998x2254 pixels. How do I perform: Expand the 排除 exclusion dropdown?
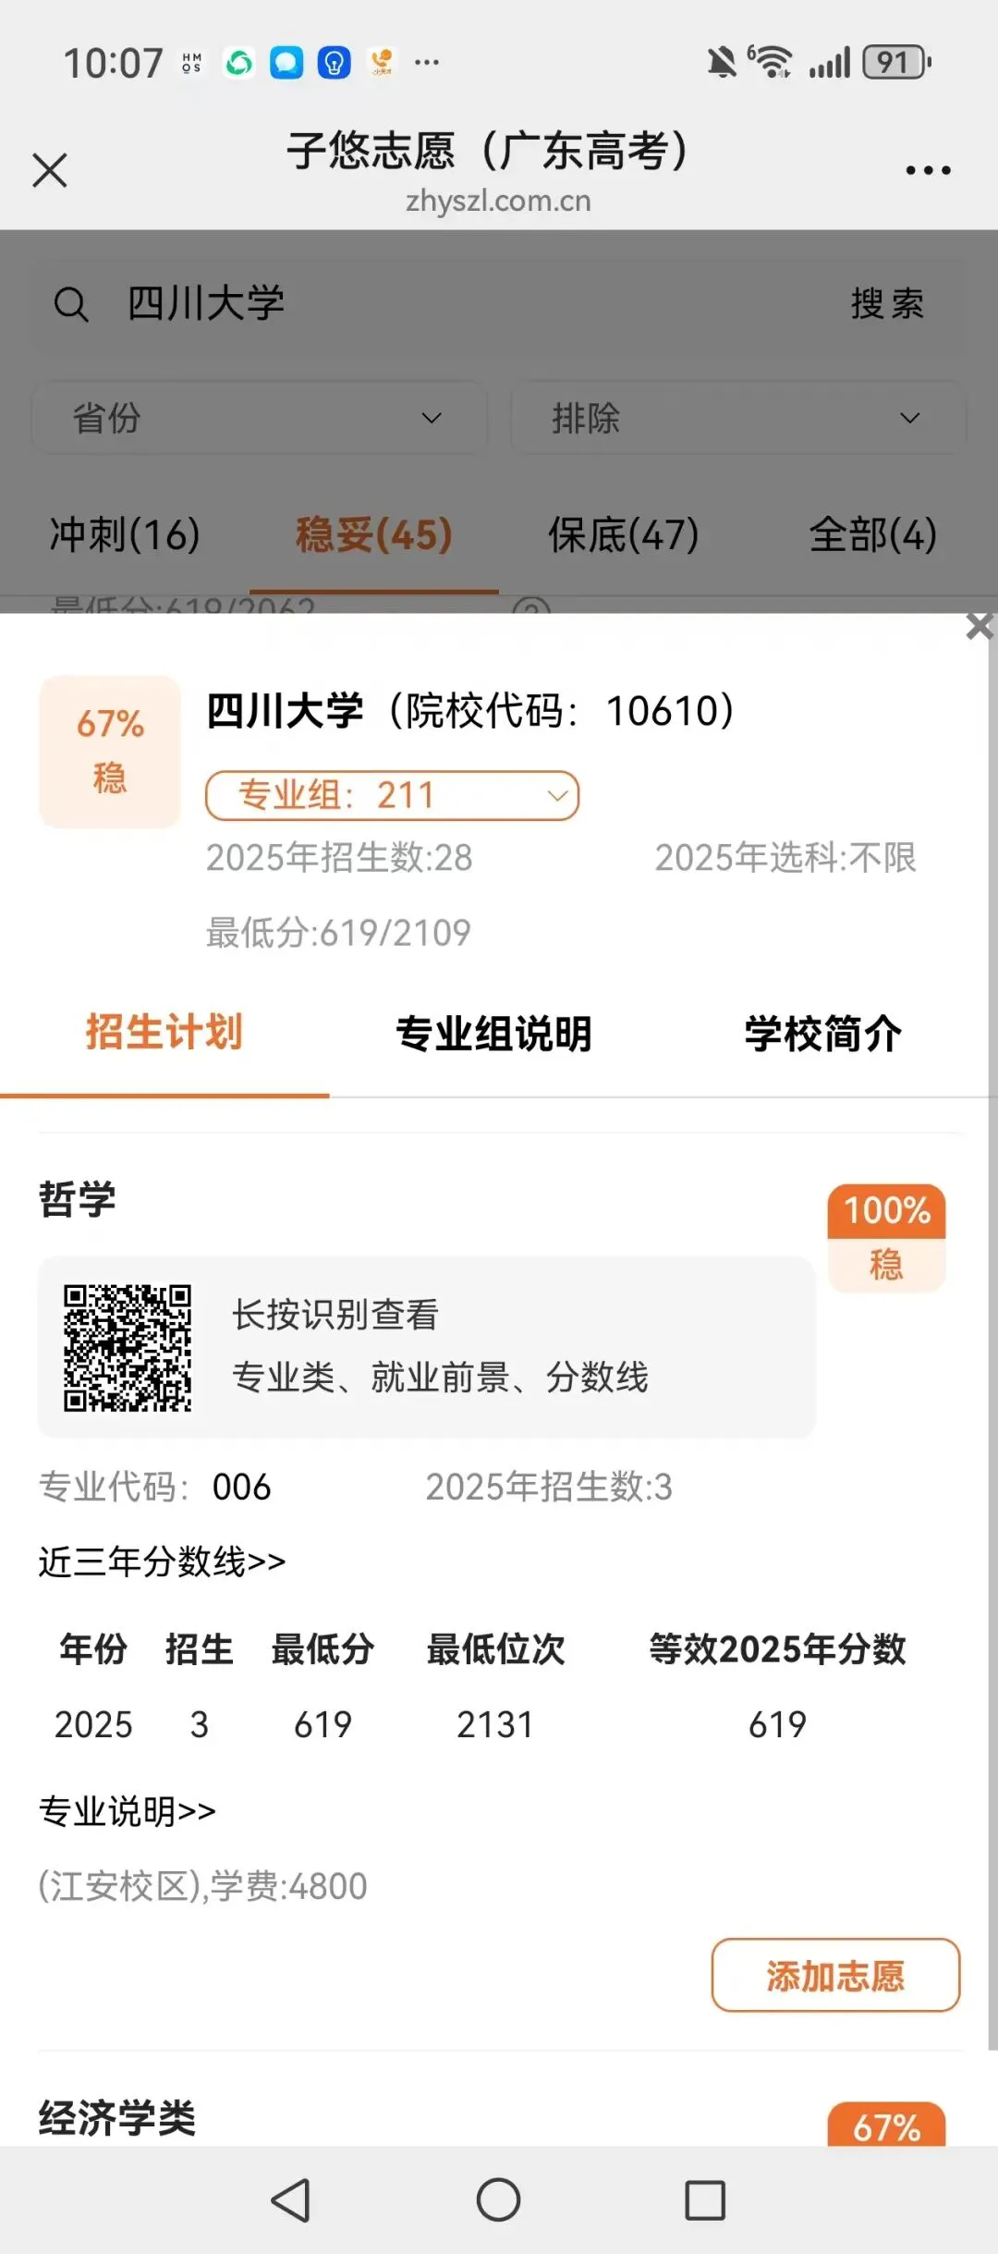737,418
